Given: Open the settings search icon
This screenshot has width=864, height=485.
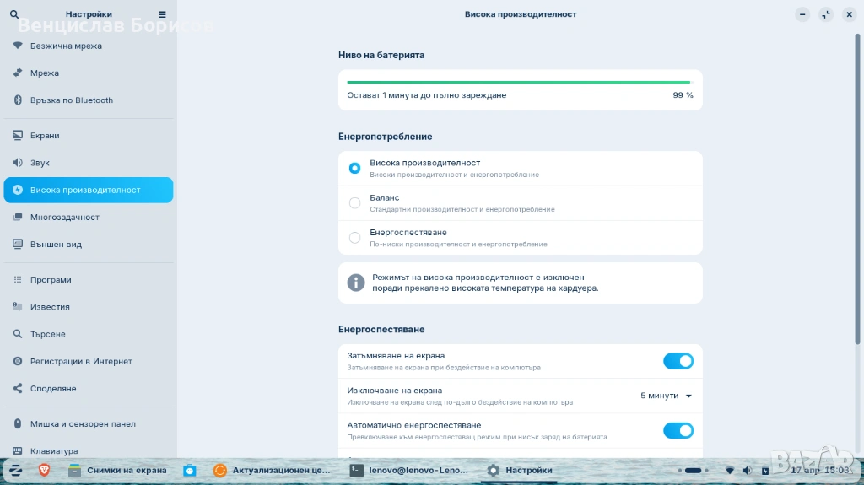Looking at the screenshot, I should [13, 14].
